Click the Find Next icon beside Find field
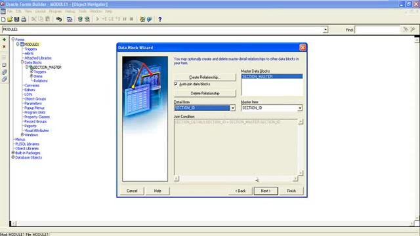 (x=406, y=29)
